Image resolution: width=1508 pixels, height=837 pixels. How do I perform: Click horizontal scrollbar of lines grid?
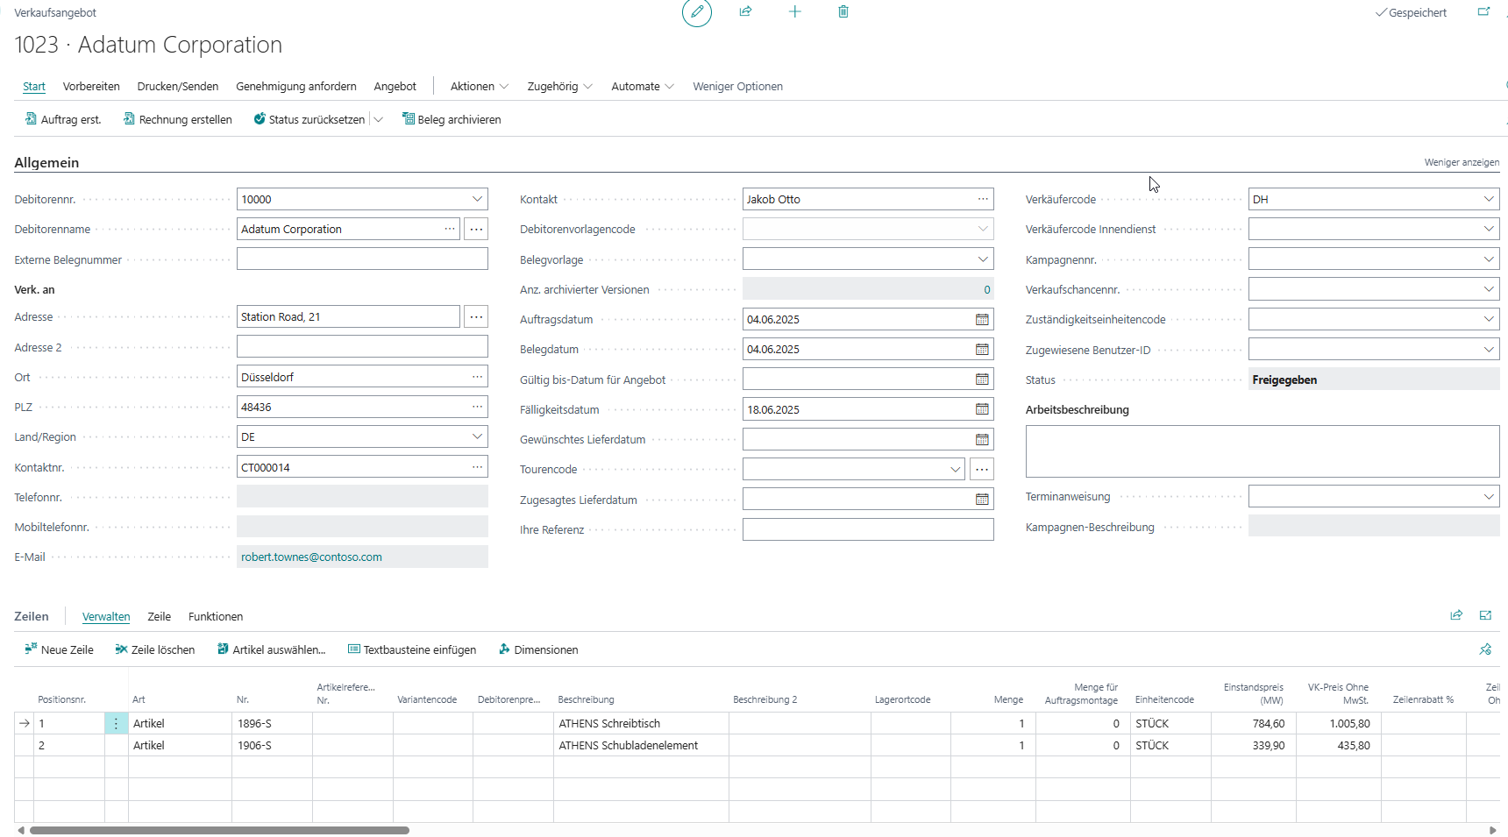[219, 830]
